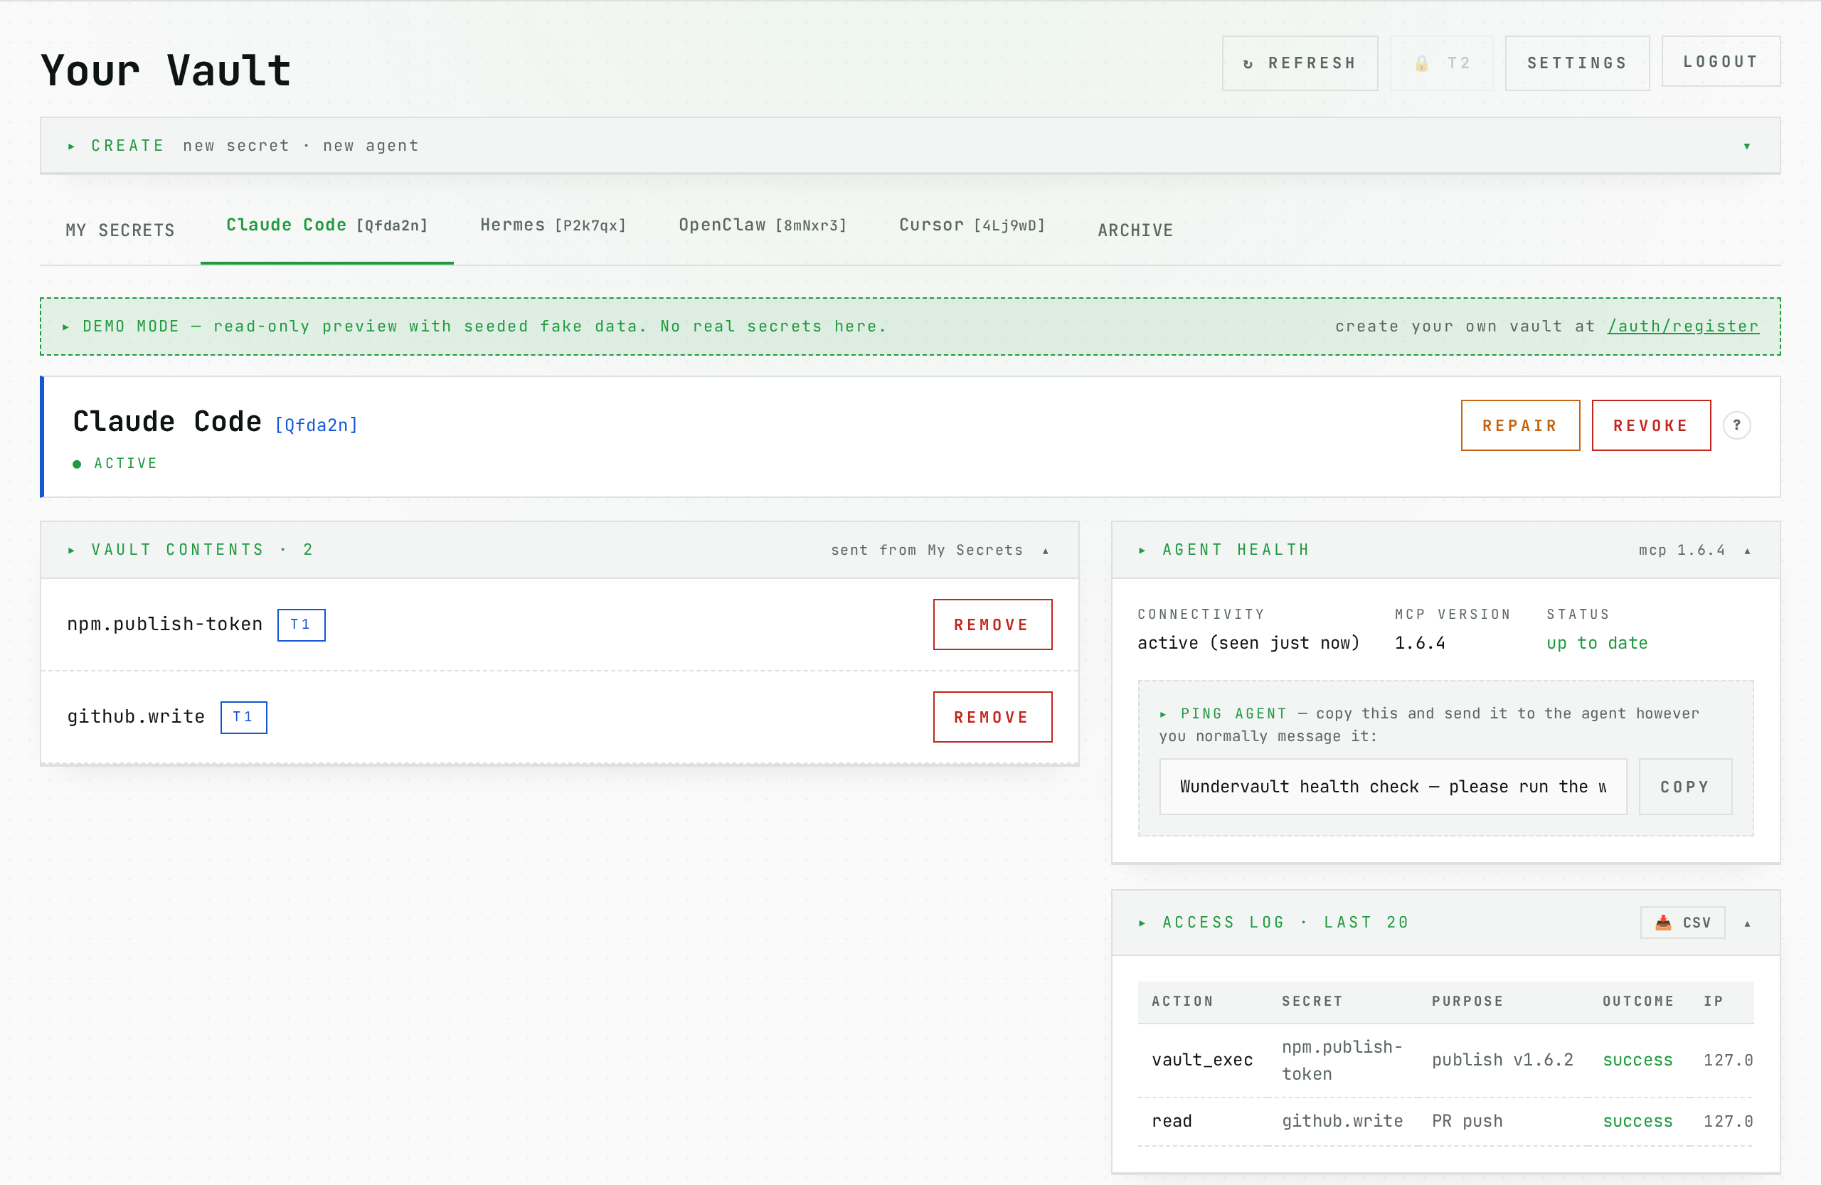Open the Archive tab
The height and width of the screenshot is (1185, 1821).
[x=1135, y=230]
